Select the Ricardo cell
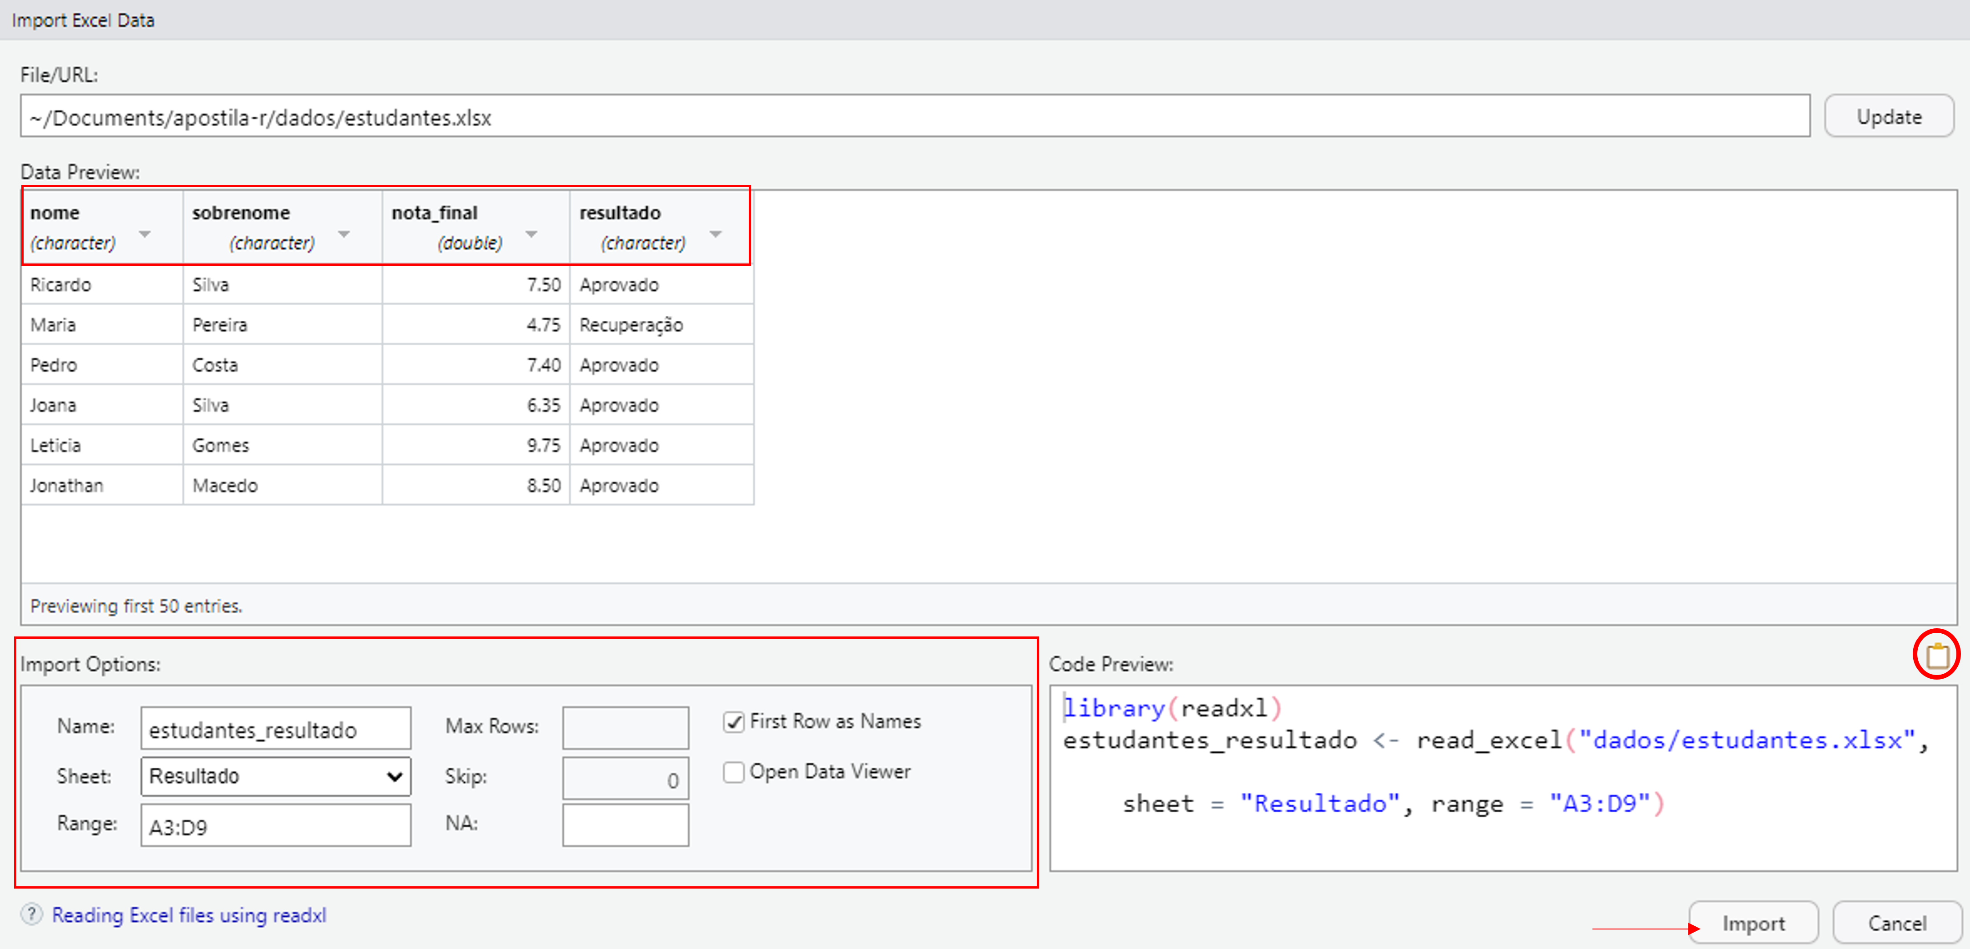 tap(103, 284)
